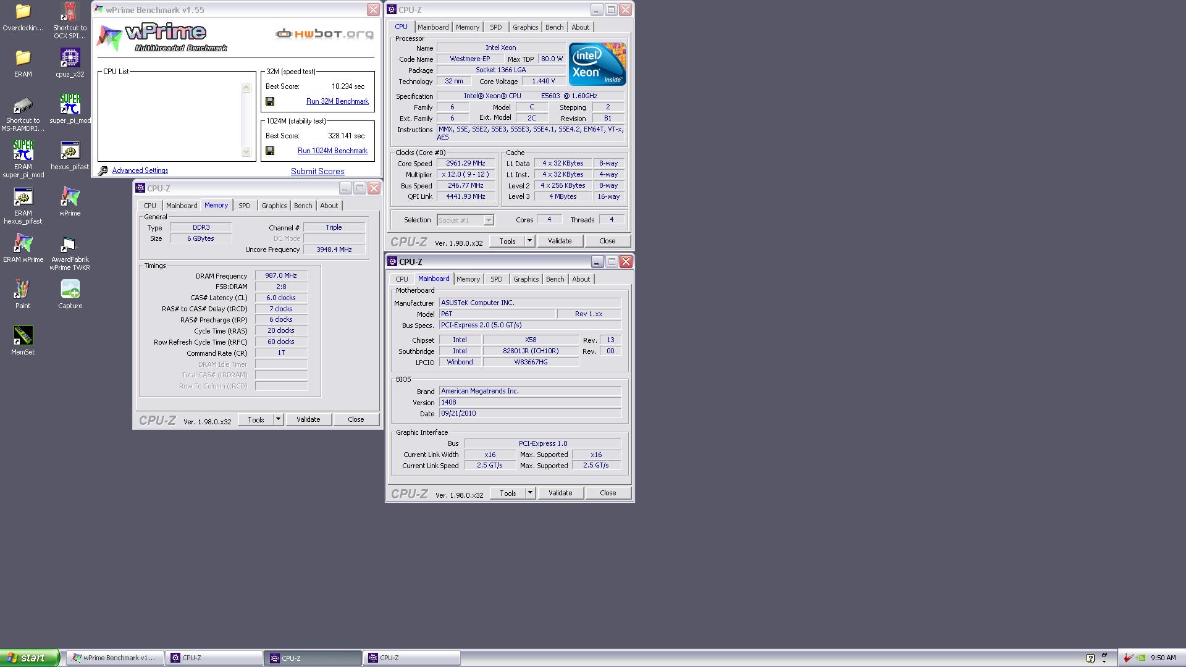Click Submit Scores link
1186x667 pixels.
[318, 171]
